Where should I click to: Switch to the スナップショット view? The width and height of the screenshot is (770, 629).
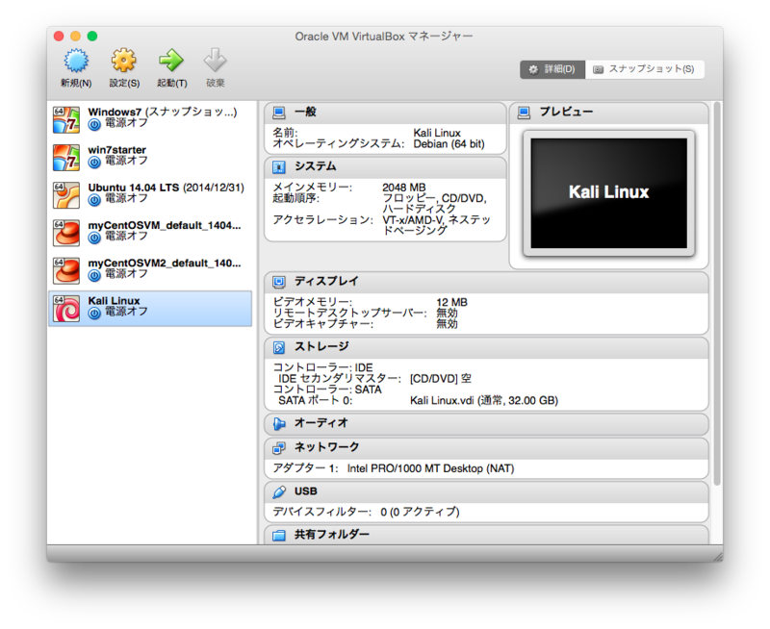click(643, 69)
